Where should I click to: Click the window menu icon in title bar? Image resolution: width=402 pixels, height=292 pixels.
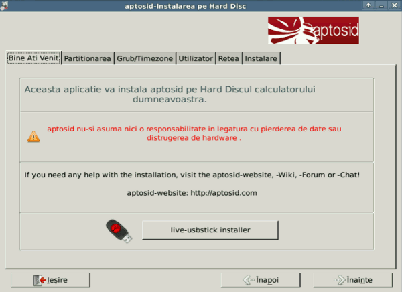click(4, 5)
